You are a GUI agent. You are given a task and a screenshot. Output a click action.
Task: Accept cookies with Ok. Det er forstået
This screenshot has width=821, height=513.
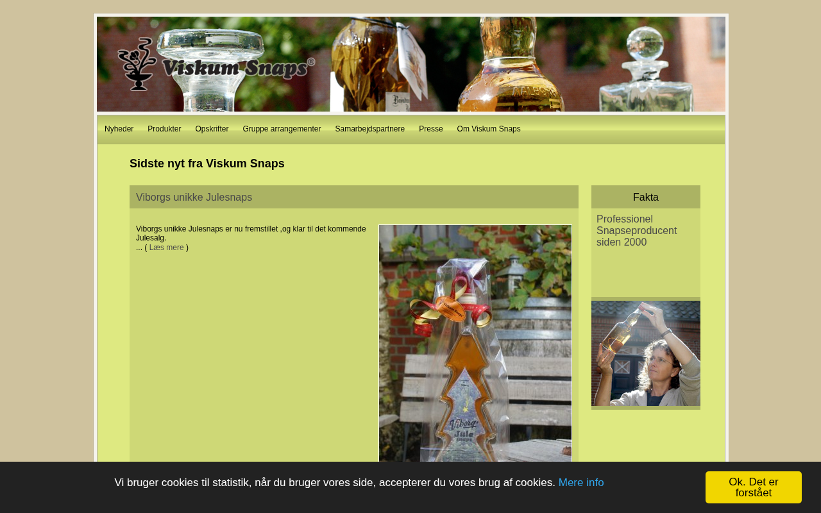click(x=754, y=487)
